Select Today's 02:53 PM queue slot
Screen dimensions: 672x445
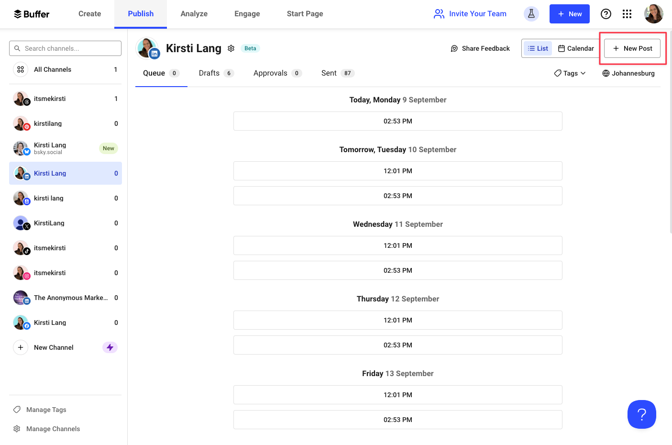(398, 121)
